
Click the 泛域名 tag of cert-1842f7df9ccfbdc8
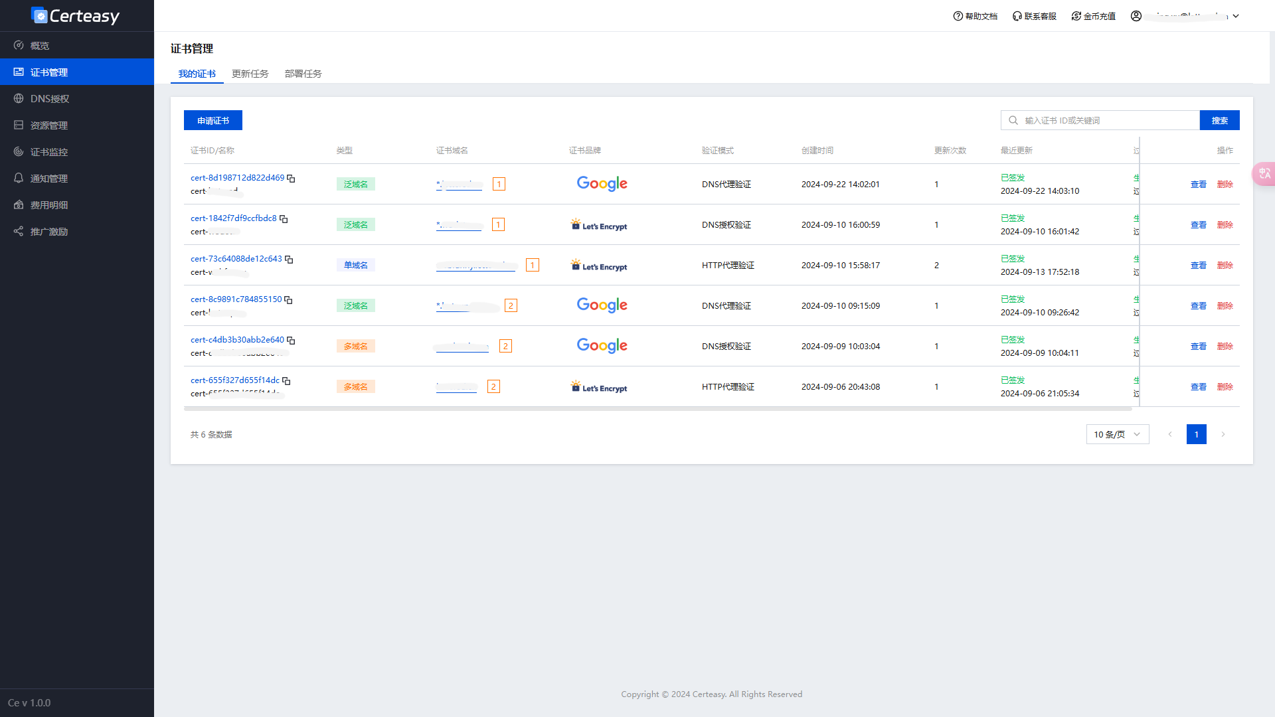click(356, 225)
